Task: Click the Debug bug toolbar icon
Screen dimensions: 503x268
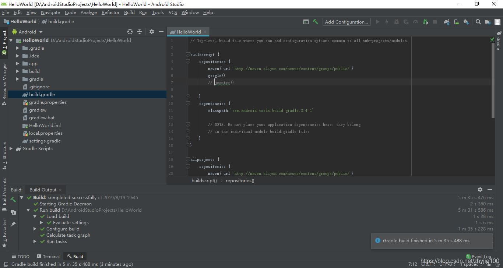Action: pyautogui.click(x=397, y=22)
